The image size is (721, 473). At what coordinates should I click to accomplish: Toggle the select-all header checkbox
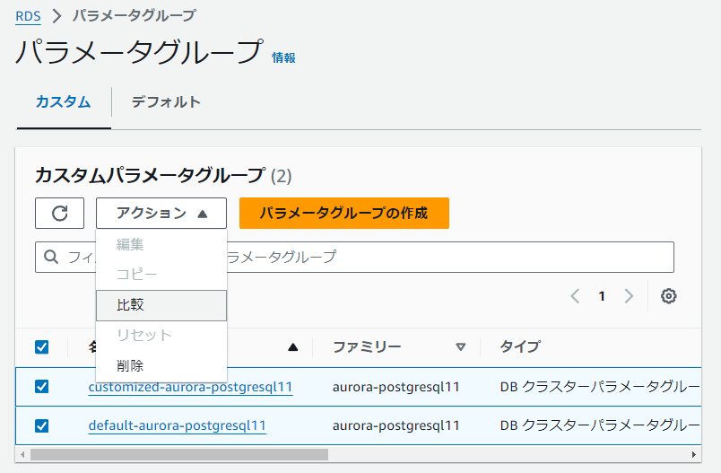click(42, 347)
